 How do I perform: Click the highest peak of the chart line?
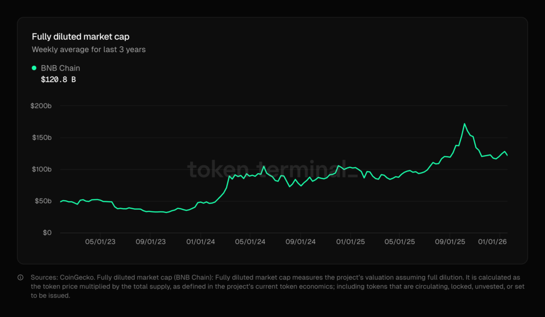coord(465,124)
